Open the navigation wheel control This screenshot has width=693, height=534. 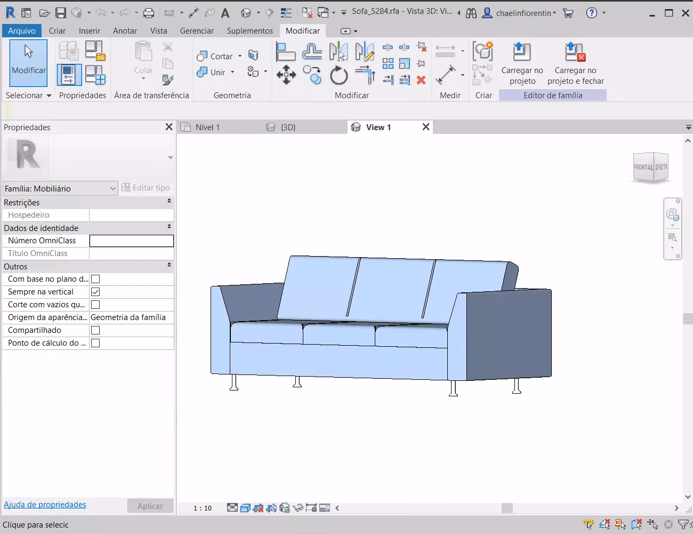pos(672,214)
